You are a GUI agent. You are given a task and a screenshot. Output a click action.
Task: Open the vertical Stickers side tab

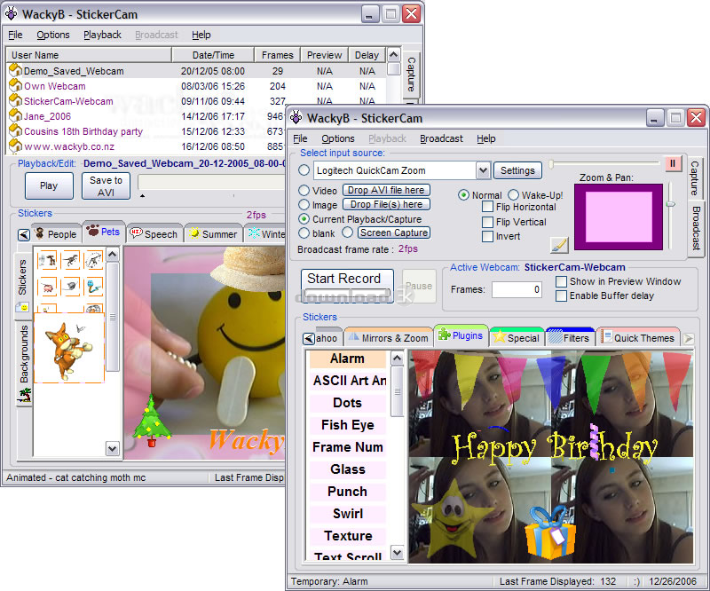(24, 285)
